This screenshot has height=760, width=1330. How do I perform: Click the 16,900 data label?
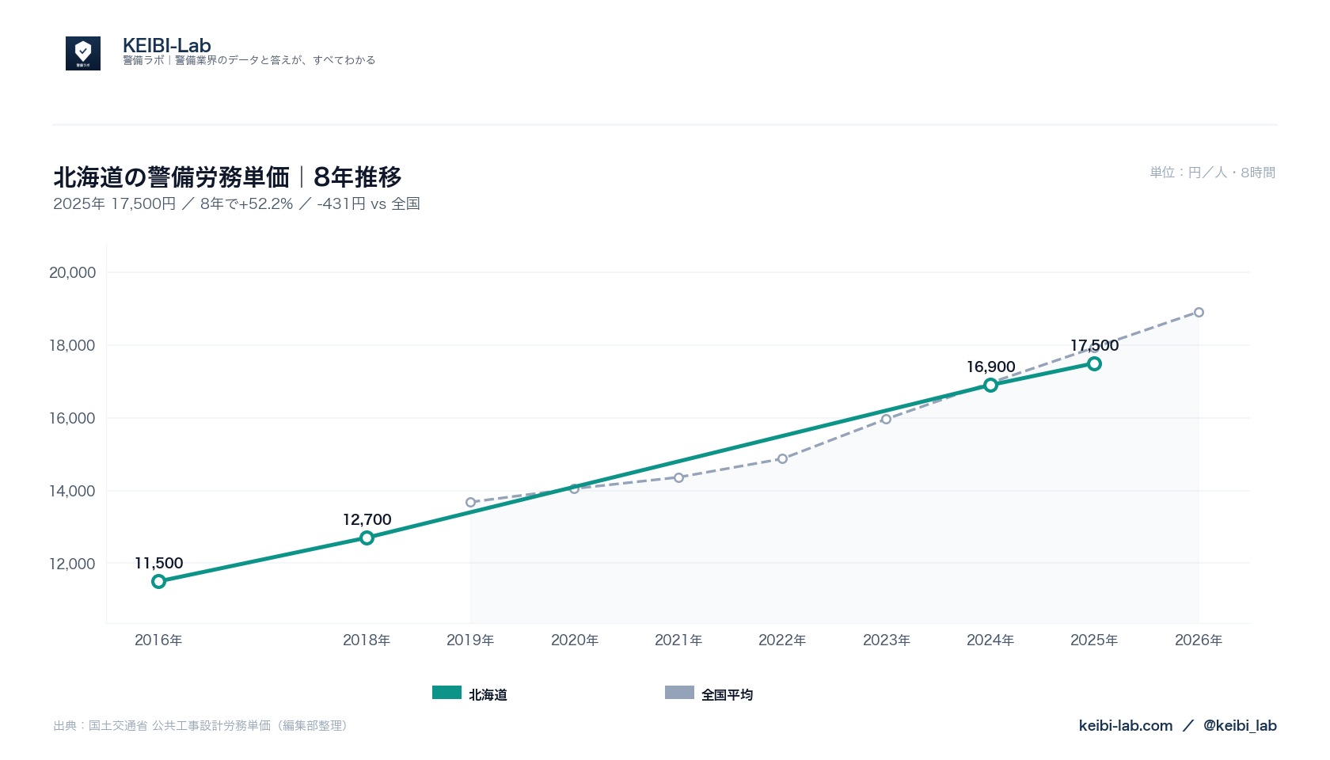pos(990,367)
